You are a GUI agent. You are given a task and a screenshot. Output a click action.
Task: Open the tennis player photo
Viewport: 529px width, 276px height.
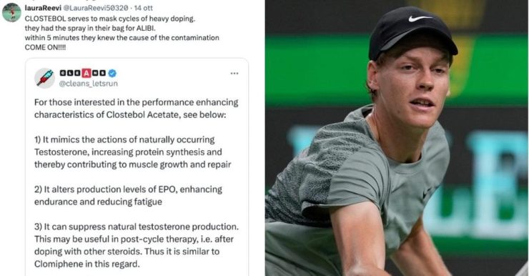pyautogui.click(x=397, y=138)
